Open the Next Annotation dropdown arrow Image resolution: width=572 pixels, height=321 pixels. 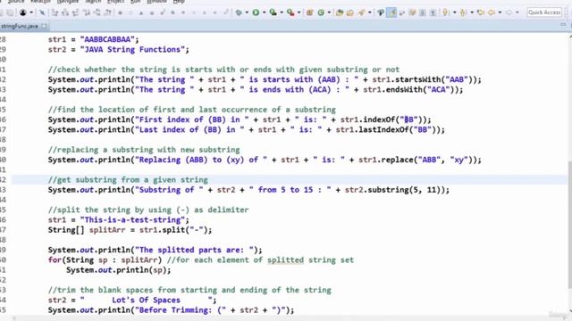point(454,12)
